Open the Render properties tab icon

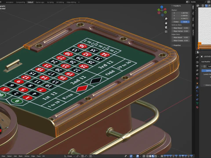click(197, 62)
